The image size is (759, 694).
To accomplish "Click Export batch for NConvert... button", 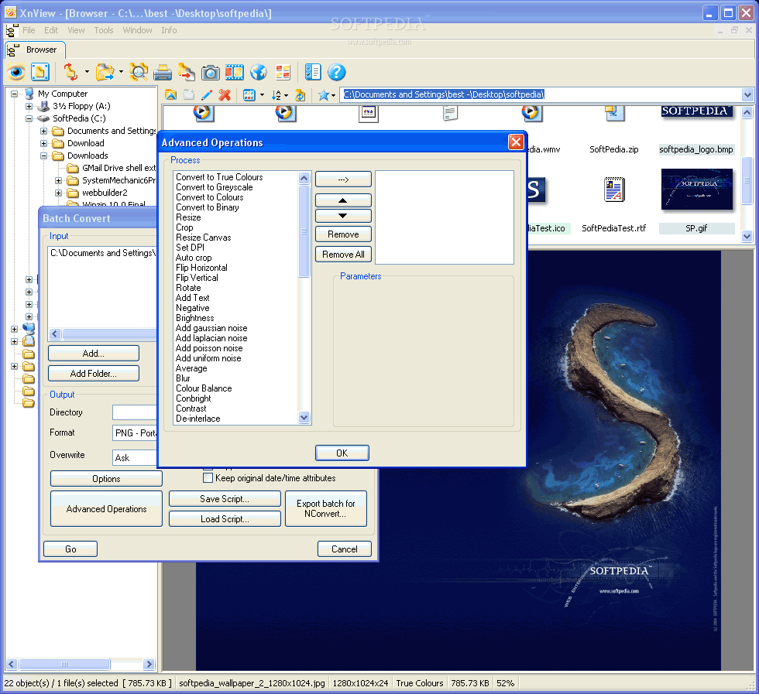I will coord(326,509).
